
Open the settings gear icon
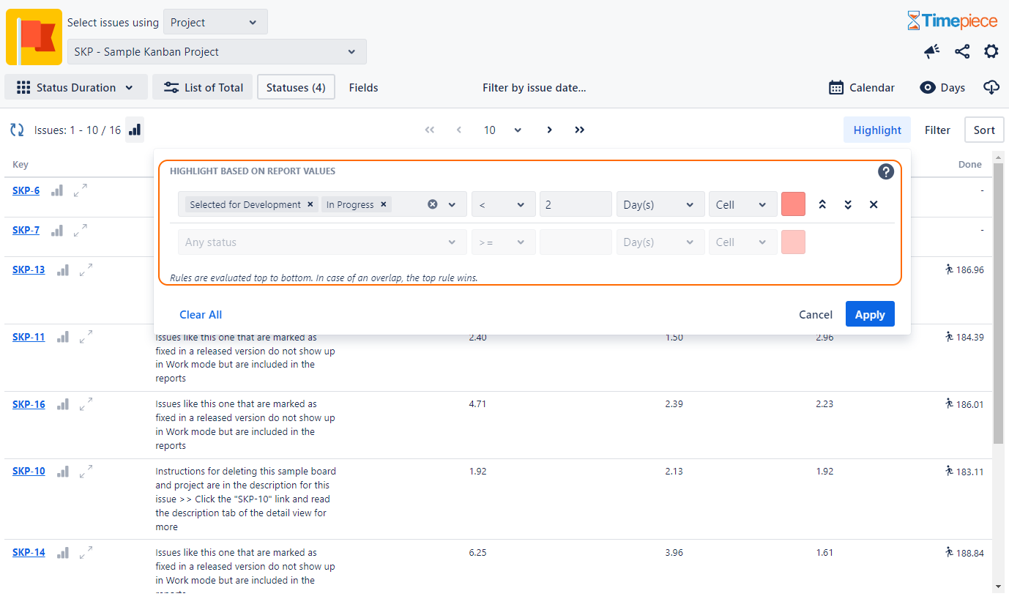(991, 51)
